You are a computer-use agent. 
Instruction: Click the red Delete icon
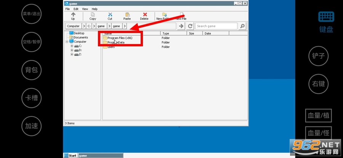145,14
